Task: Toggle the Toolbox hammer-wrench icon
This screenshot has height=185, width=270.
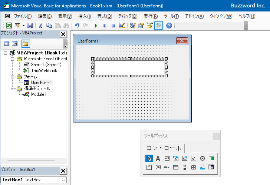Action: tap(159, 26)
